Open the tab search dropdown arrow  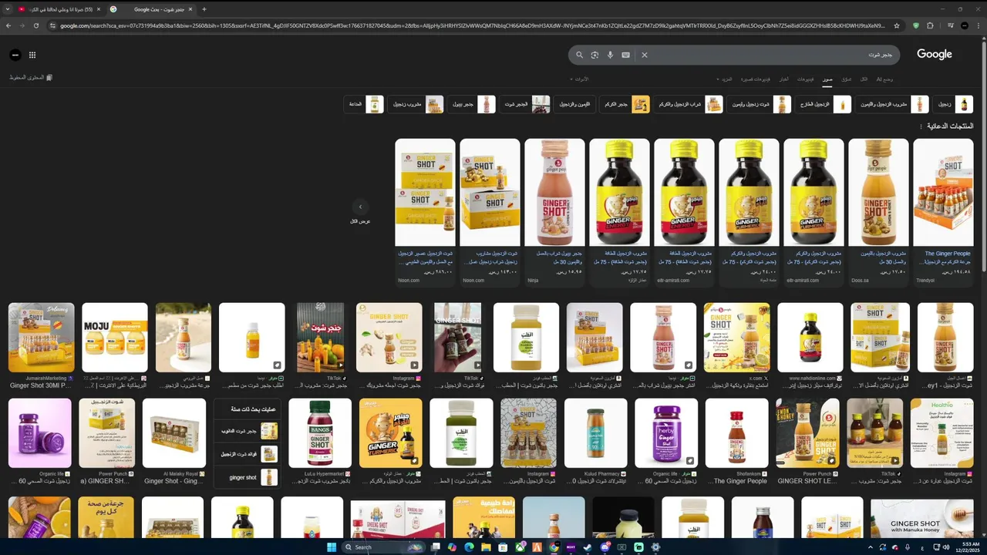coord(7,9)
